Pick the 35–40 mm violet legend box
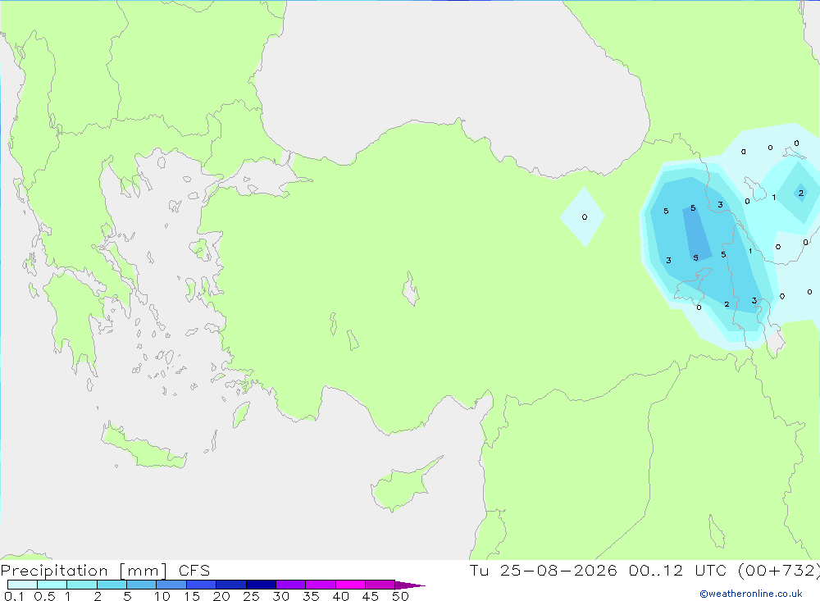 [x=321, y=585]
